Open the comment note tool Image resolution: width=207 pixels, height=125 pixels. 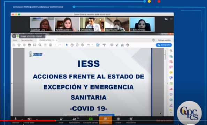[x=112, y=45]
